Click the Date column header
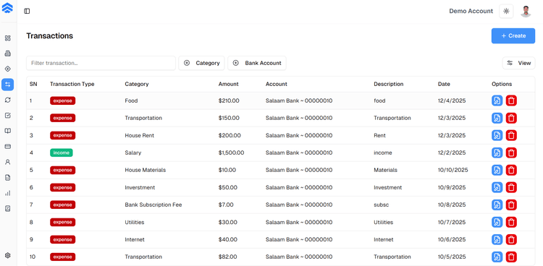This screenshot has width=543, height=266. (x=444, y=84)
